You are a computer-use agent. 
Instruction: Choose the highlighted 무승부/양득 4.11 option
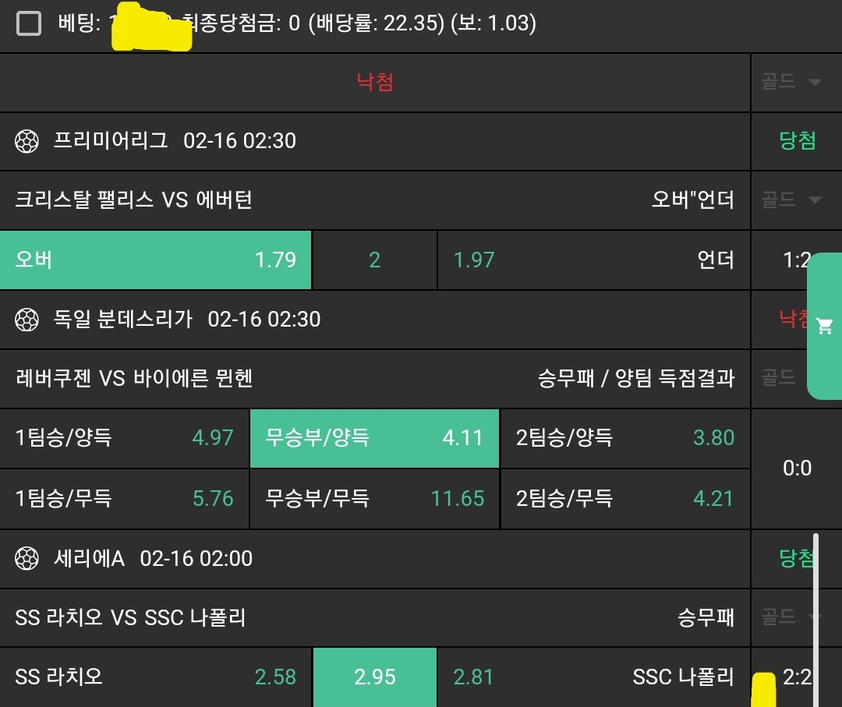click(x=374, y=438)
